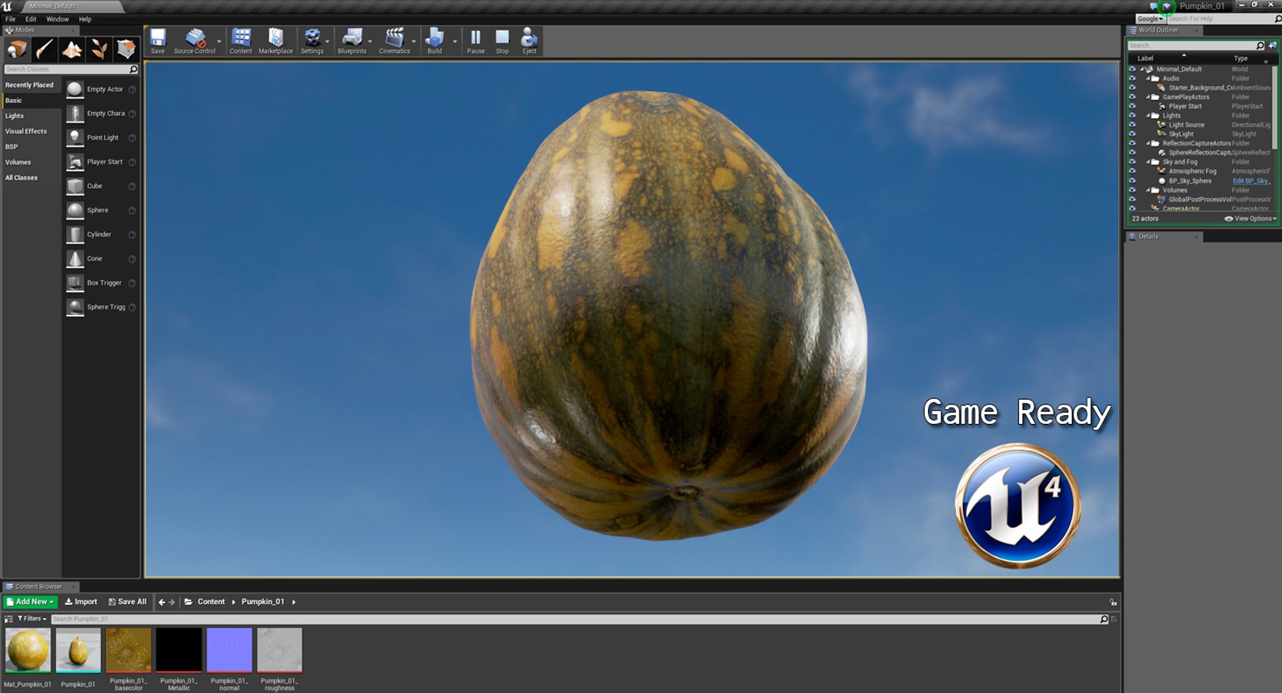Open Source Control toolbar icon

coord(194,41)
